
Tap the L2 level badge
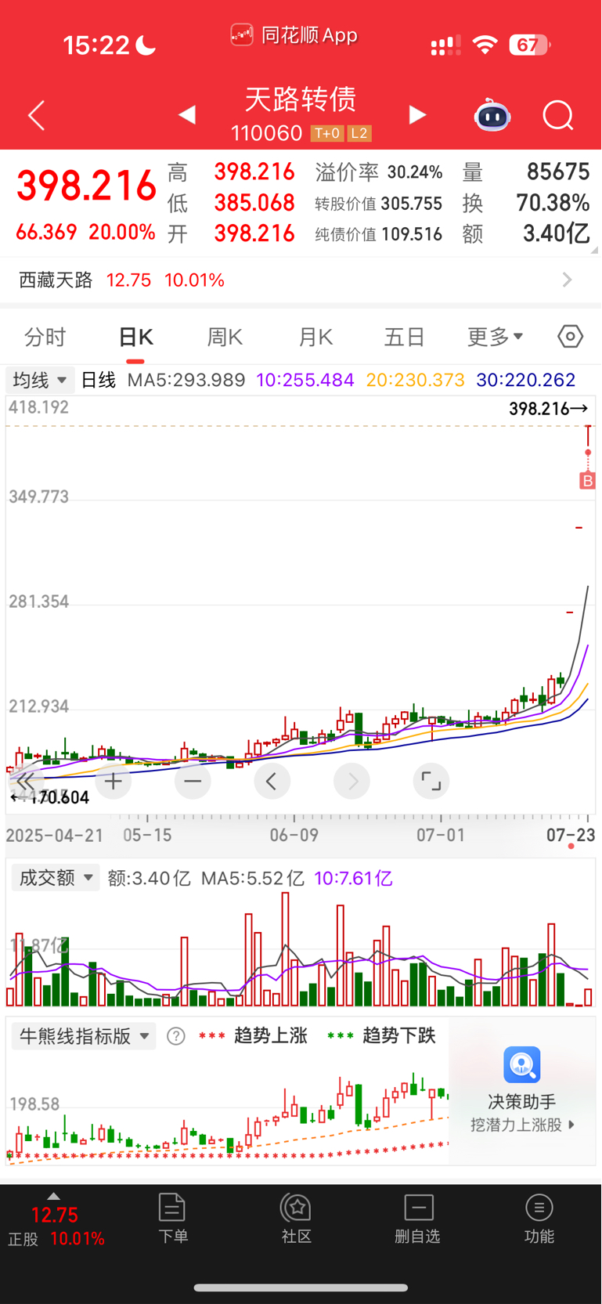click(359, 133)
